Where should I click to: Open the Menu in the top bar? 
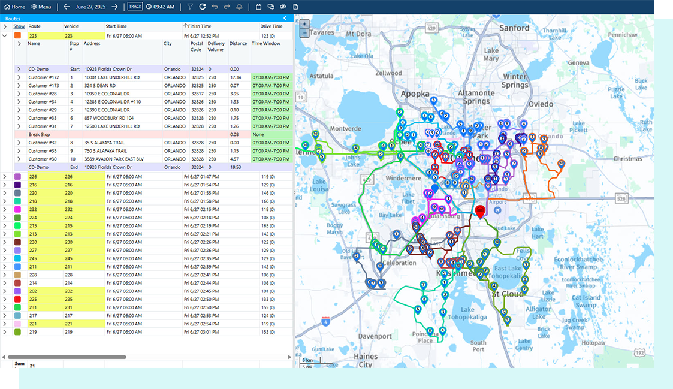(41, 7)
